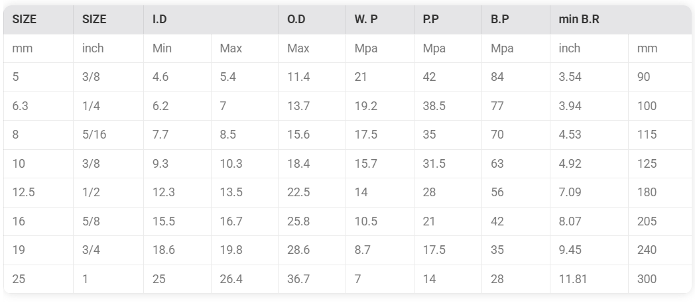Click the 12.5 mm size cell

pos(38,192)
